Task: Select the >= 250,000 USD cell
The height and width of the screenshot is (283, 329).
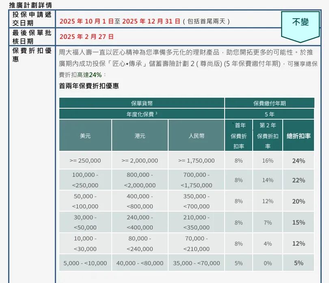Action: (x=85, y=161)
